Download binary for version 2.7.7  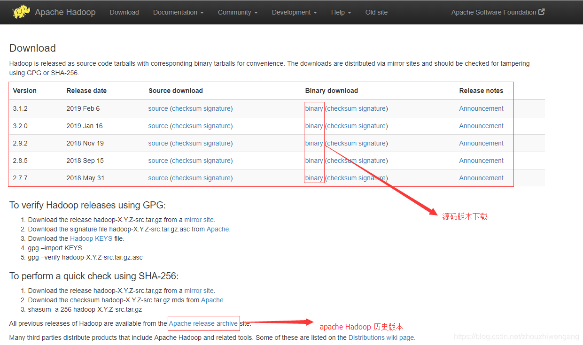[314, 178]
